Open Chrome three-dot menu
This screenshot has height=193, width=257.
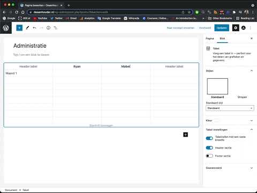pos(253,12)
